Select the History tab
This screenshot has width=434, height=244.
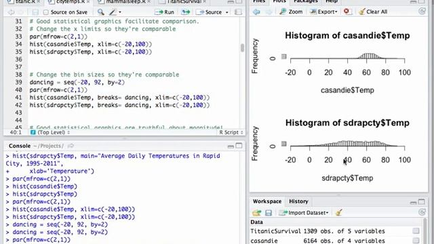[298, 201]
